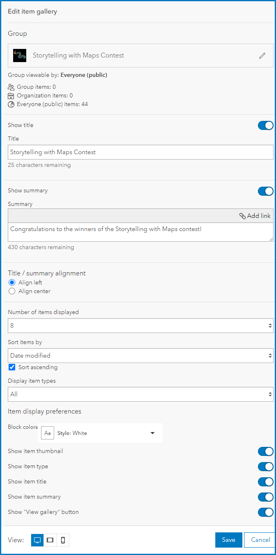Cancel editing the item gallery

[260, 540]
